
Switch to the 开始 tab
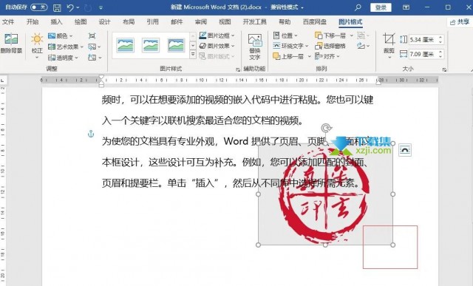click(x=33, y=21)
